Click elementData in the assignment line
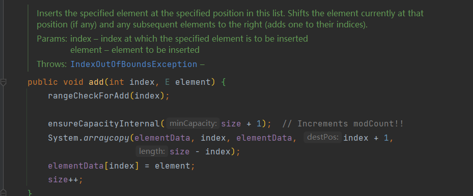Screen dimensions: 473x196 [x=76, y=166]
